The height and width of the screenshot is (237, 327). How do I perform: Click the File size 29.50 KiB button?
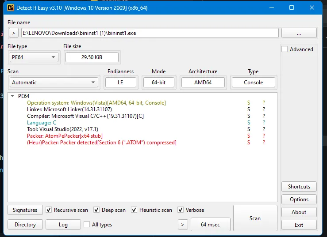[x=92, y=57]
